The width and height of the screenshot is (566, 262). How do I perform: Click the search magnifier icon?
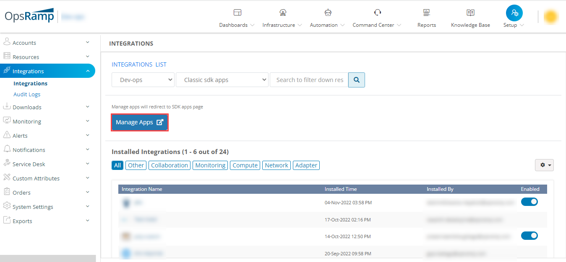pos(356,80)
